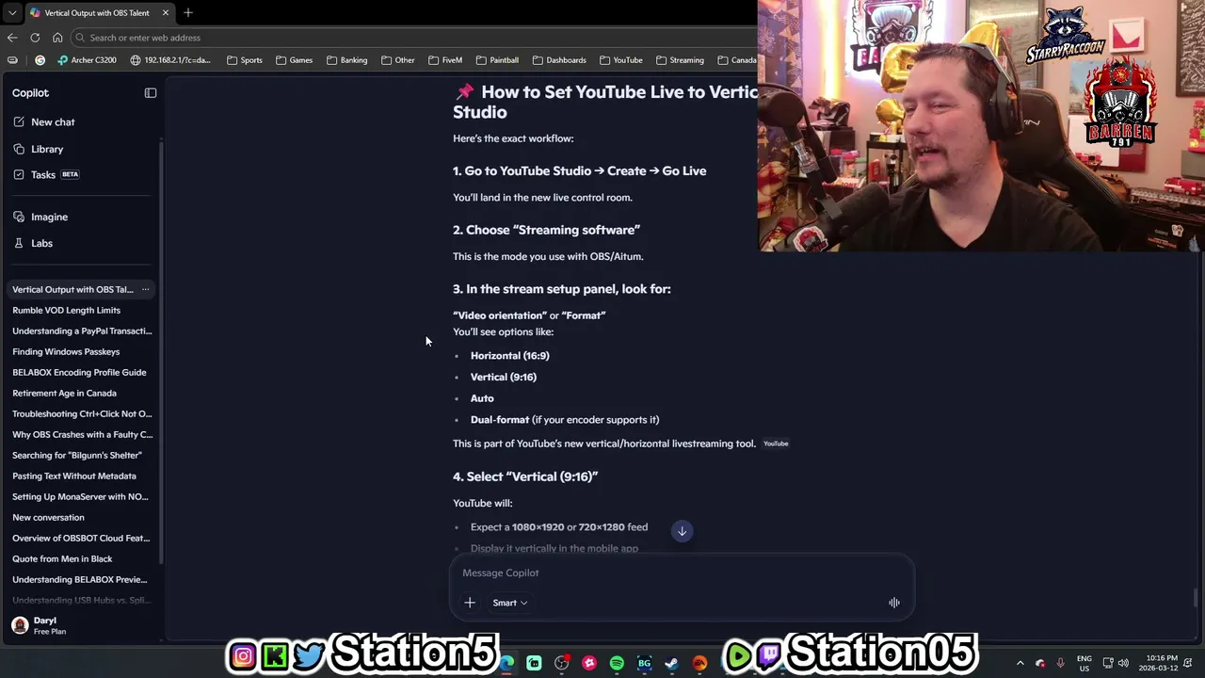Open Other bookmark folder

(x=398, y=60)
